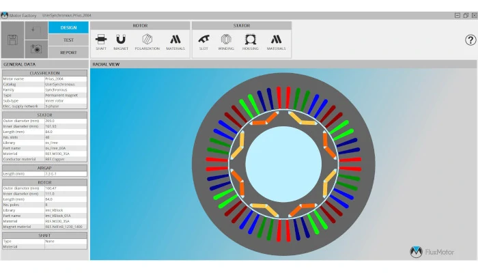The image size is (478, 273).
Task: Click the AIRGAP table header
Action: pos(44,168)
